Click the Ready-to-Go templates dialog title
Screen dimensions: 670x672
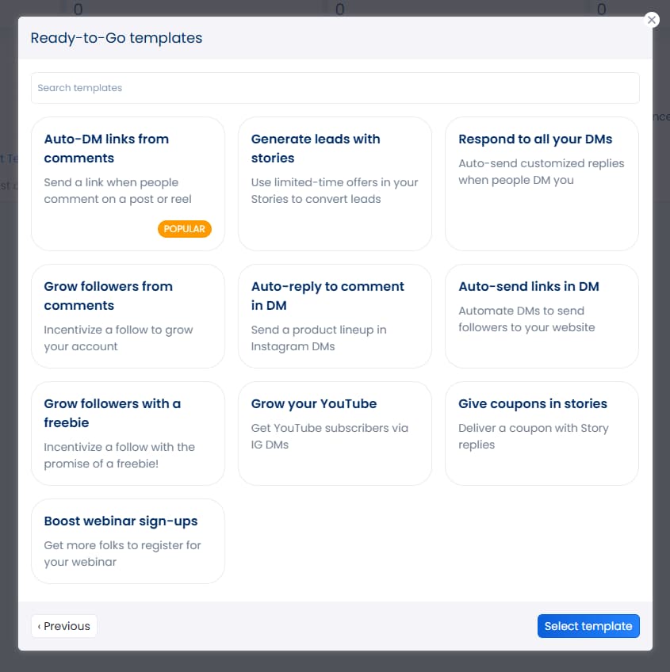pos(116,37)
